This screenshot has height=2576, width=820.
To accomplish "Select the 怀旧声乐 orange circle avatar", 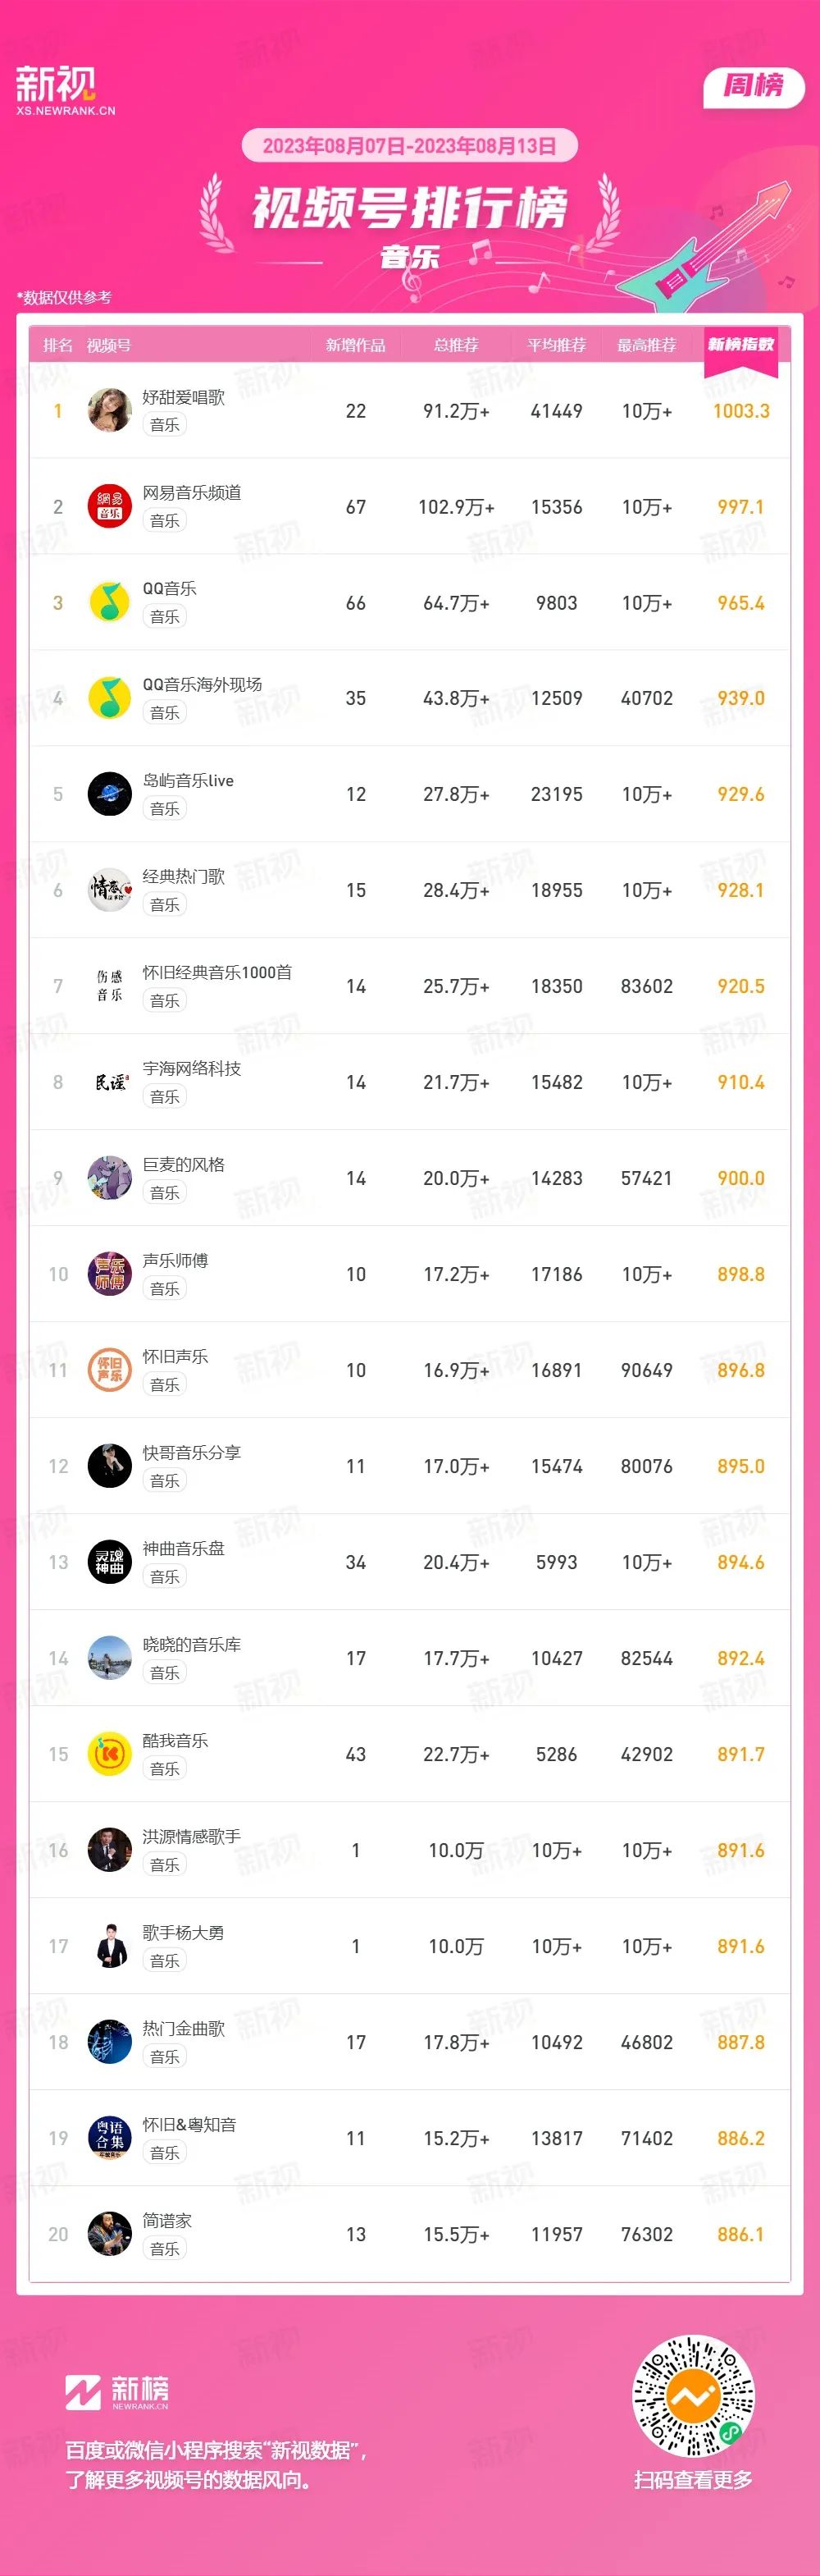I will pos(110,1370).
